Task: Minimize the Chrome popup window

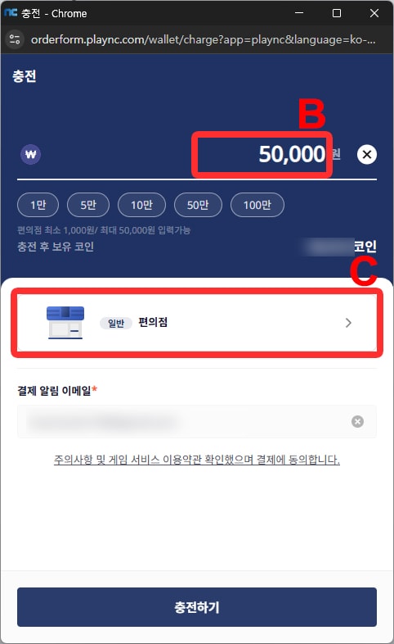Action: [299, 13]
